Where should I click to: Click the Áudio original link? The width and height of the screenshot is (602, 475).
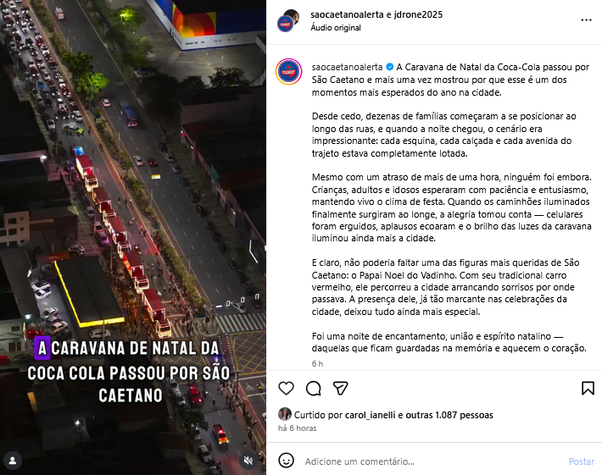(336, 28)
